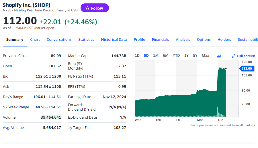
Task: Click the Earnings Date Nov 12, 2024
Action: coord(114,97)
